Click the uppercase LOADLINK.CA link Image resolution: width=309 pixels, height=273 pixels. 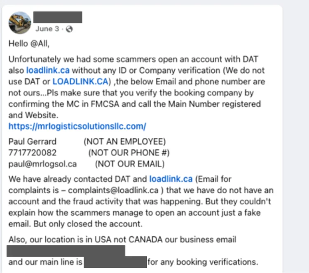click(80, 81)
